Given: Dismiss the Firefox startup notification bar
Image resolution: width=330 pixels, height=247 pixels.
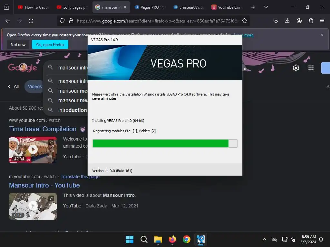Looking at the screenshot, I should coord(322,35).
